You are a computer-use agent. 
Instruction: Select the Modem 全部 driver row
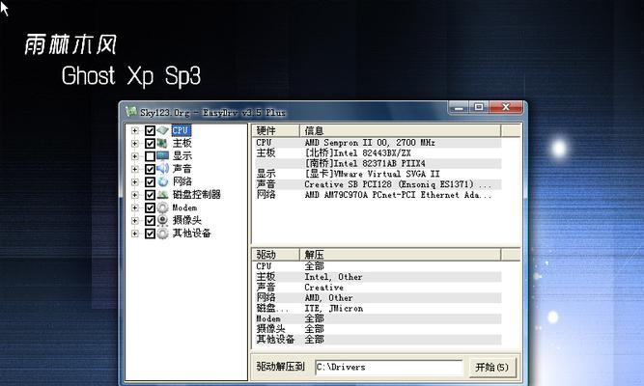(377, 318)
